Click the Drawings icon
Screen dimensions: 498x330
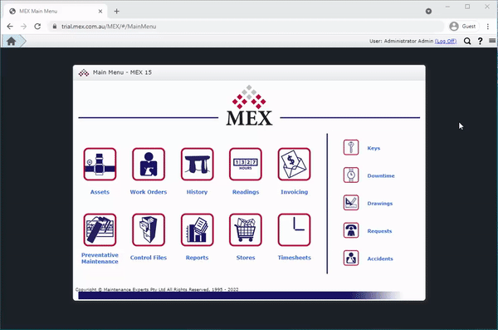pyautogui.click(x=351, y=203)
